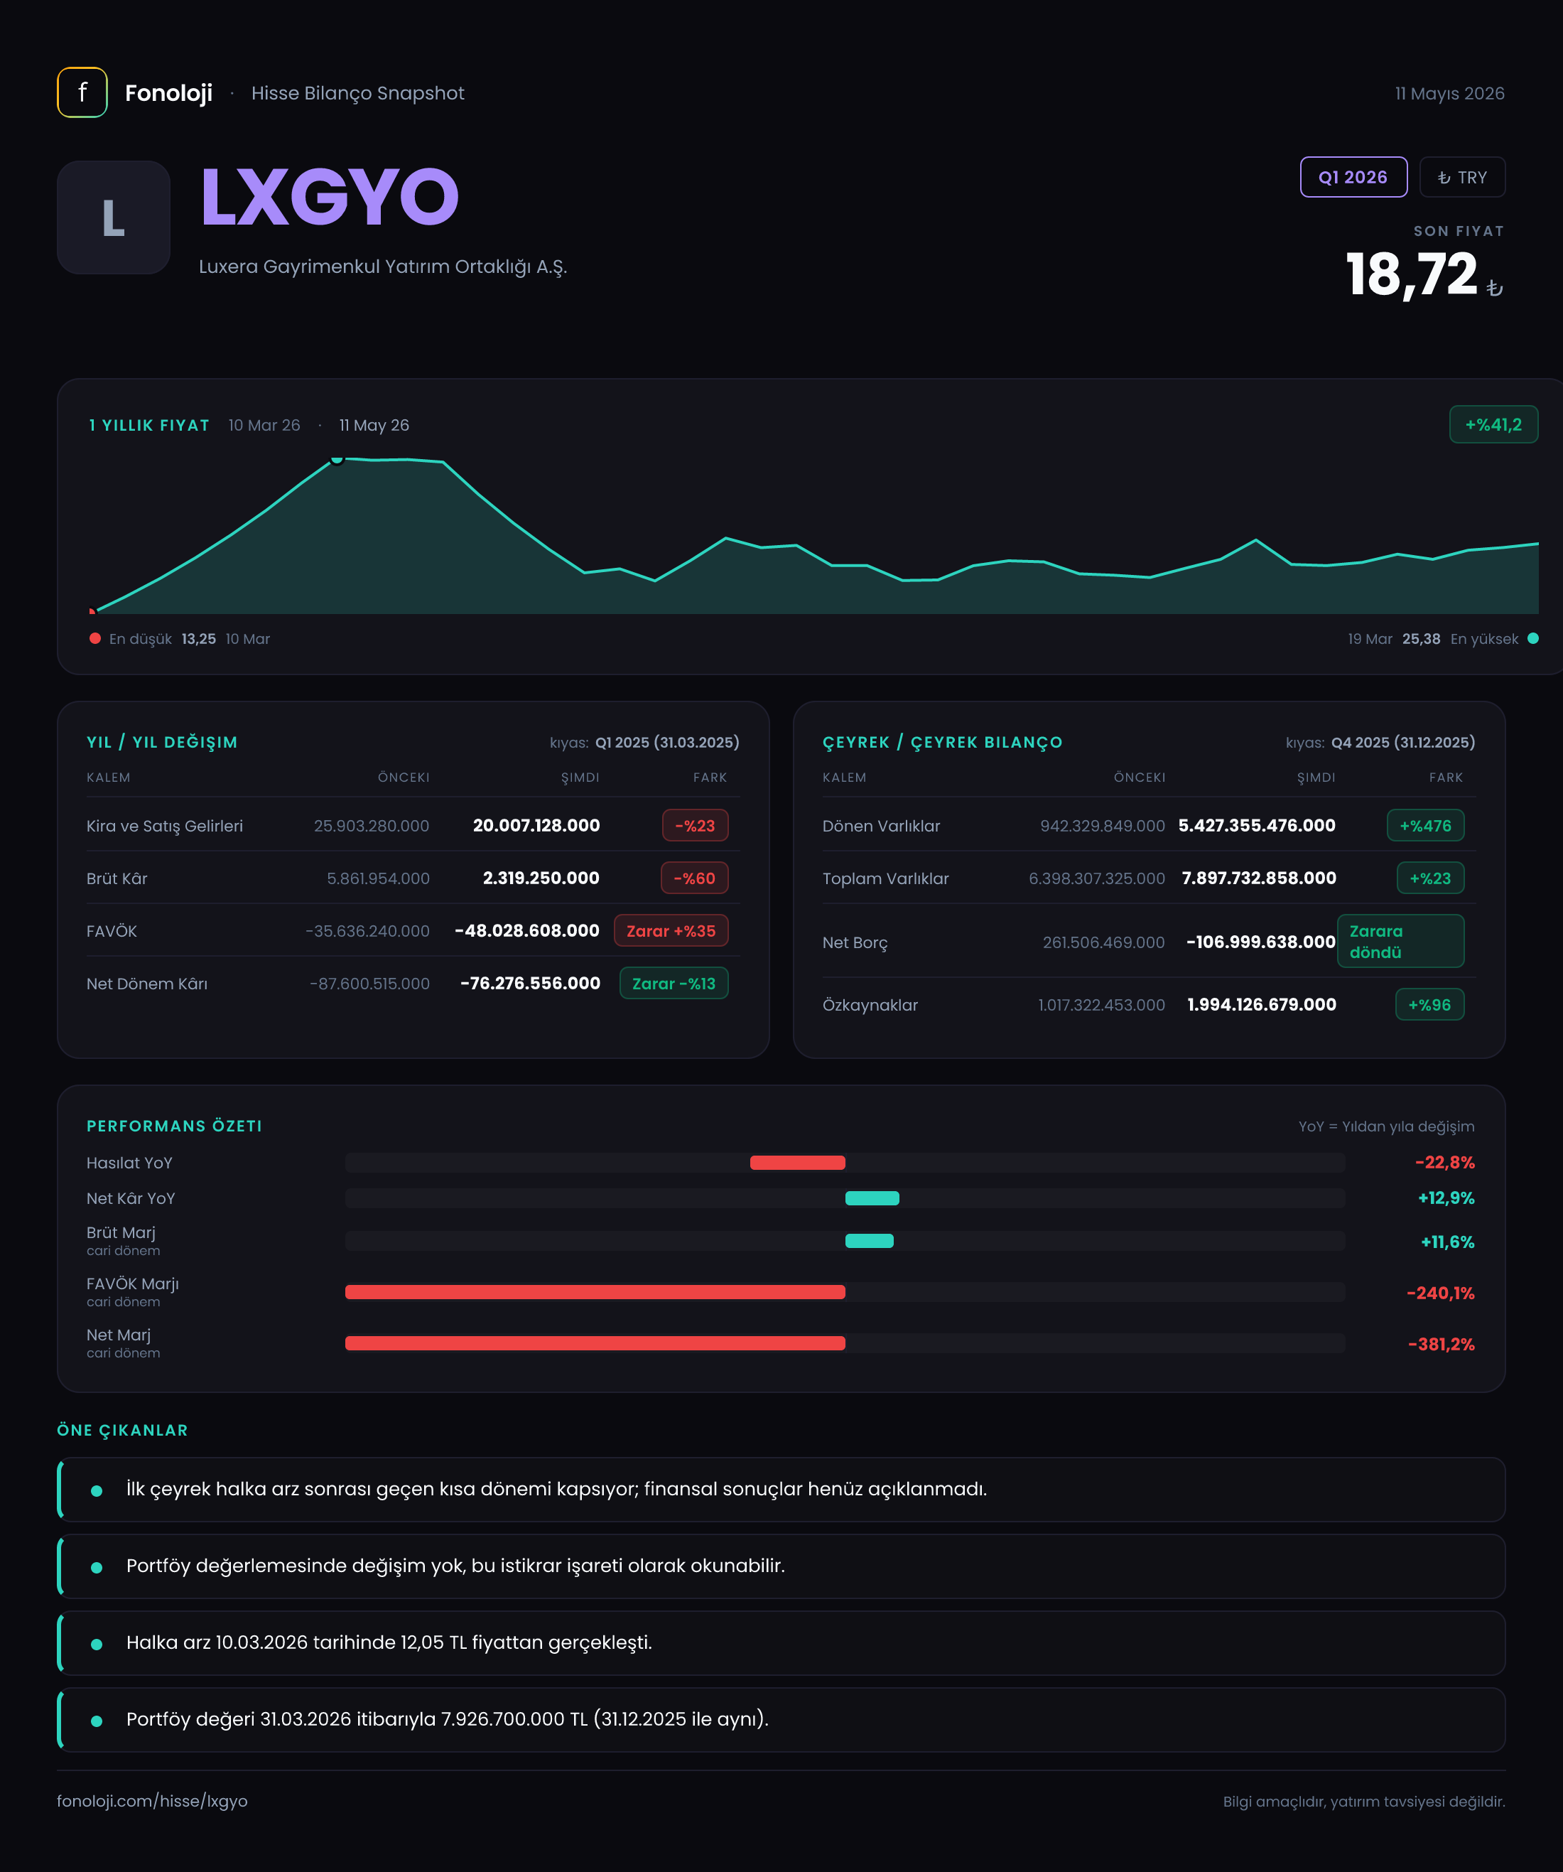
Task: Click "PERFORMANS ÖZETİ" section title
Action: pos(175,1126)
